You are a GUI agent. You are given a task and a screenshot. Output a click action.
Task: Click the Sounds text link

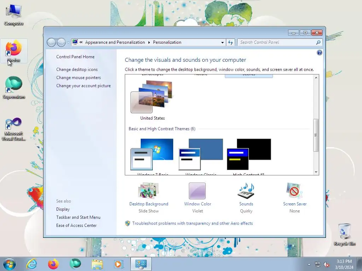(246, 204)
